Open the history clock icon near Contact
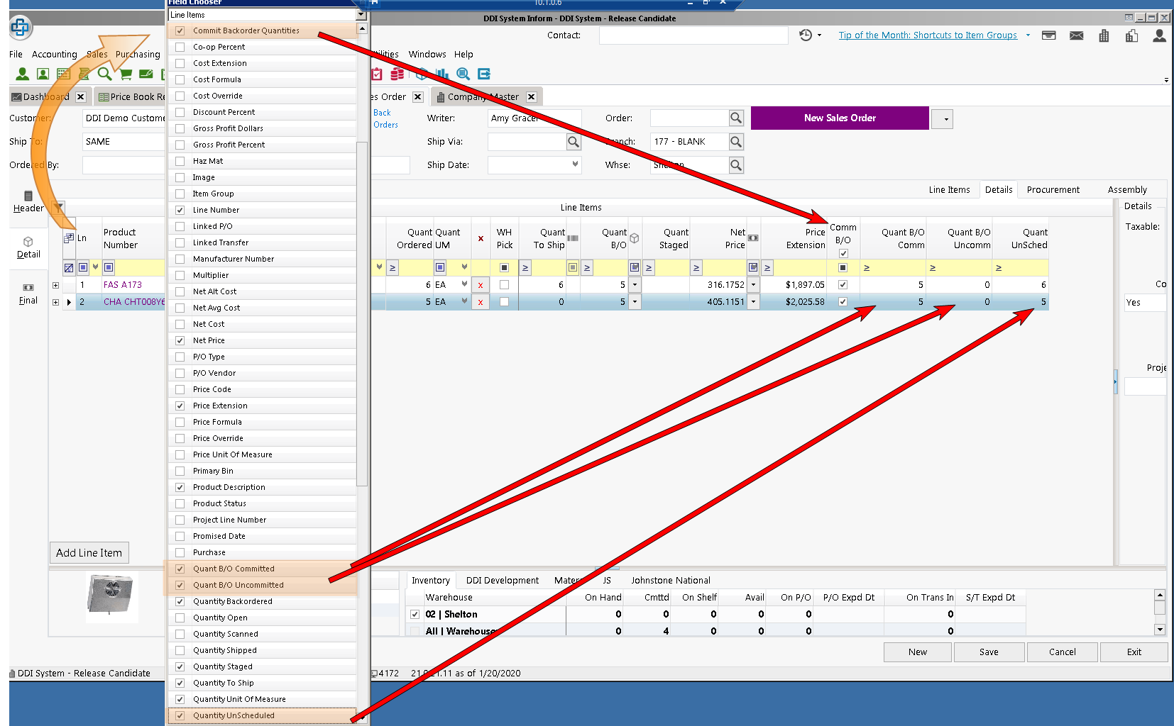Viewport: 1174px width, 726px height. (x=806, y=35)
